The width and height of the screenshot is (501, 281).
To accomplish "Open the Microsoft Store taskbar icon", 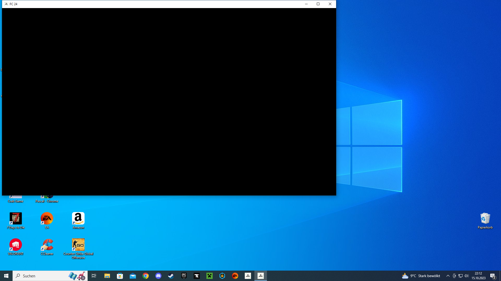I will coord(120,276).
